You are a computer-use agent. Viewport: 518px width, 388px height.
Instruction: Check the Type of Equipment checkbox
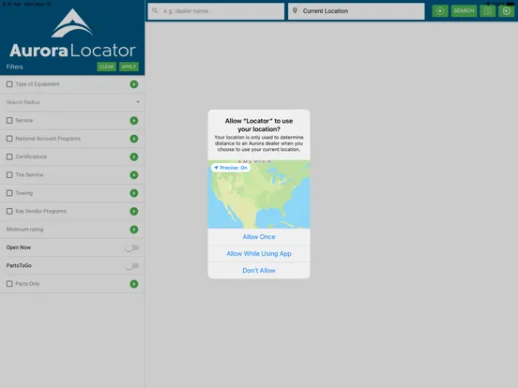click(9, 84)
